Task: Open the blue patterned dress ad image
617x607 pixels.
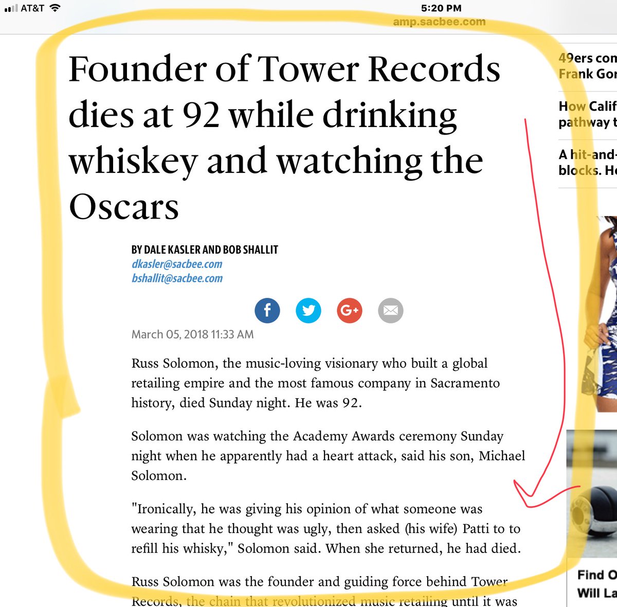Action: (x=600, y=314)
